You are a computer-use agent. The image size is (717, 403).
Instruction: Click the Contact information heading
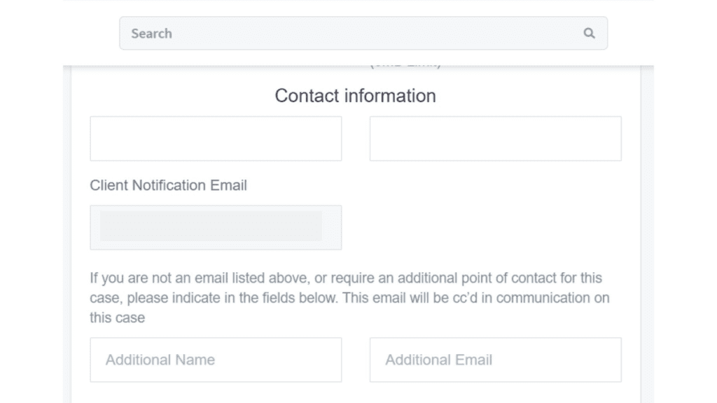(354, 96)
